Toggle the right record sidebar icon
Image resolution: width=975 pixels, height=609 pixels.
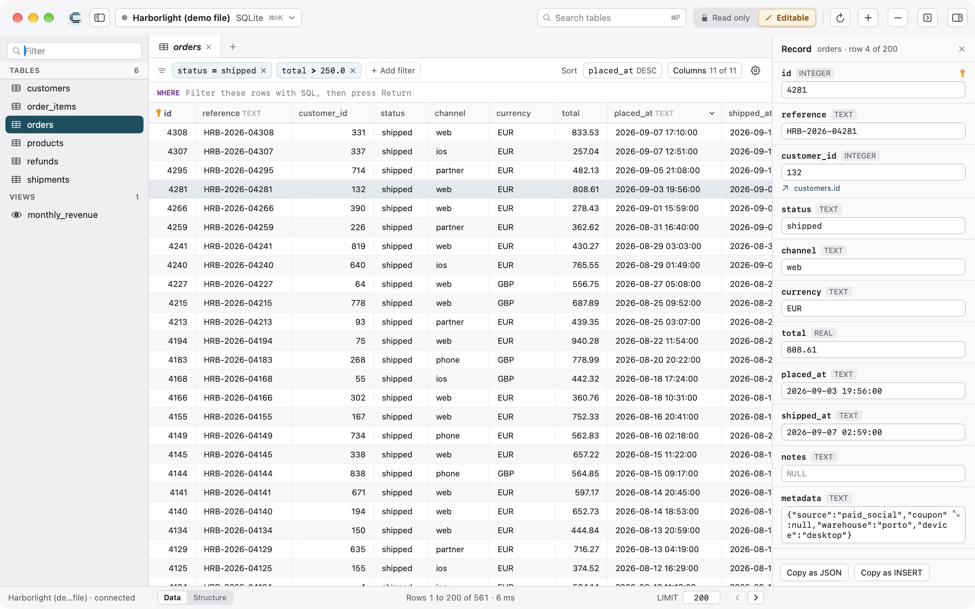(957, 18)
